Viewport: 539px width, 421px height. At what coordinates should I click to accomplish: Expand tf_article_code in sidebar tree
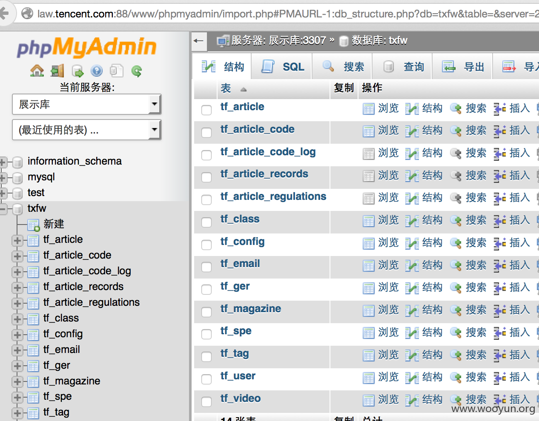17,256
